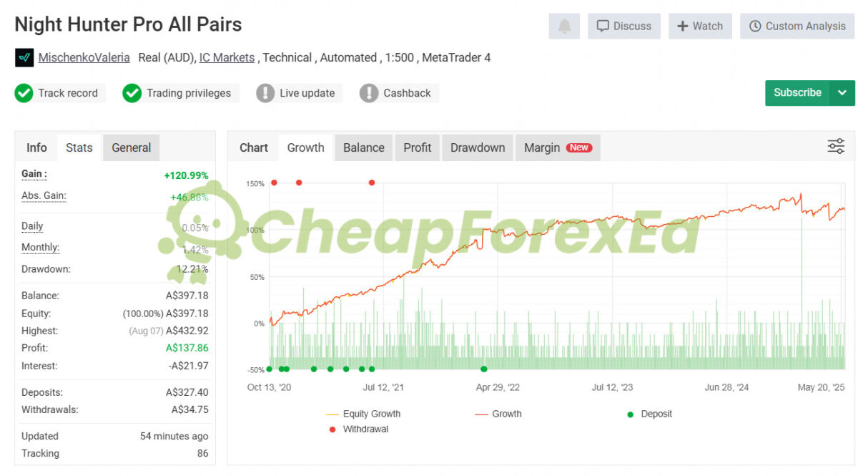Click the -A$21.97 Interest value

point(189,366)
